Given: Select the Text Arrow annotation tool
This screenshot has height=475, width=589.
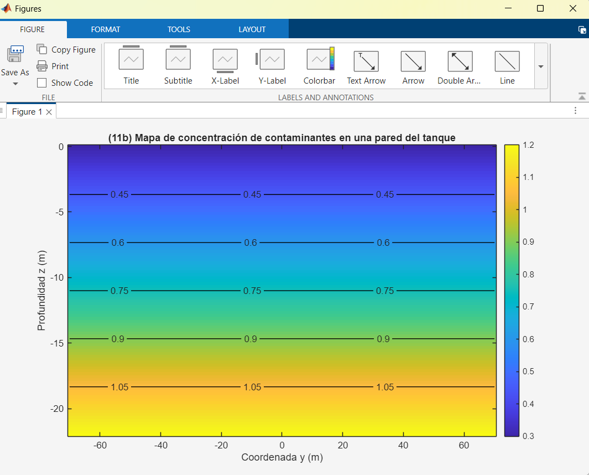Looking at the screenshot, I should (366, 61).
